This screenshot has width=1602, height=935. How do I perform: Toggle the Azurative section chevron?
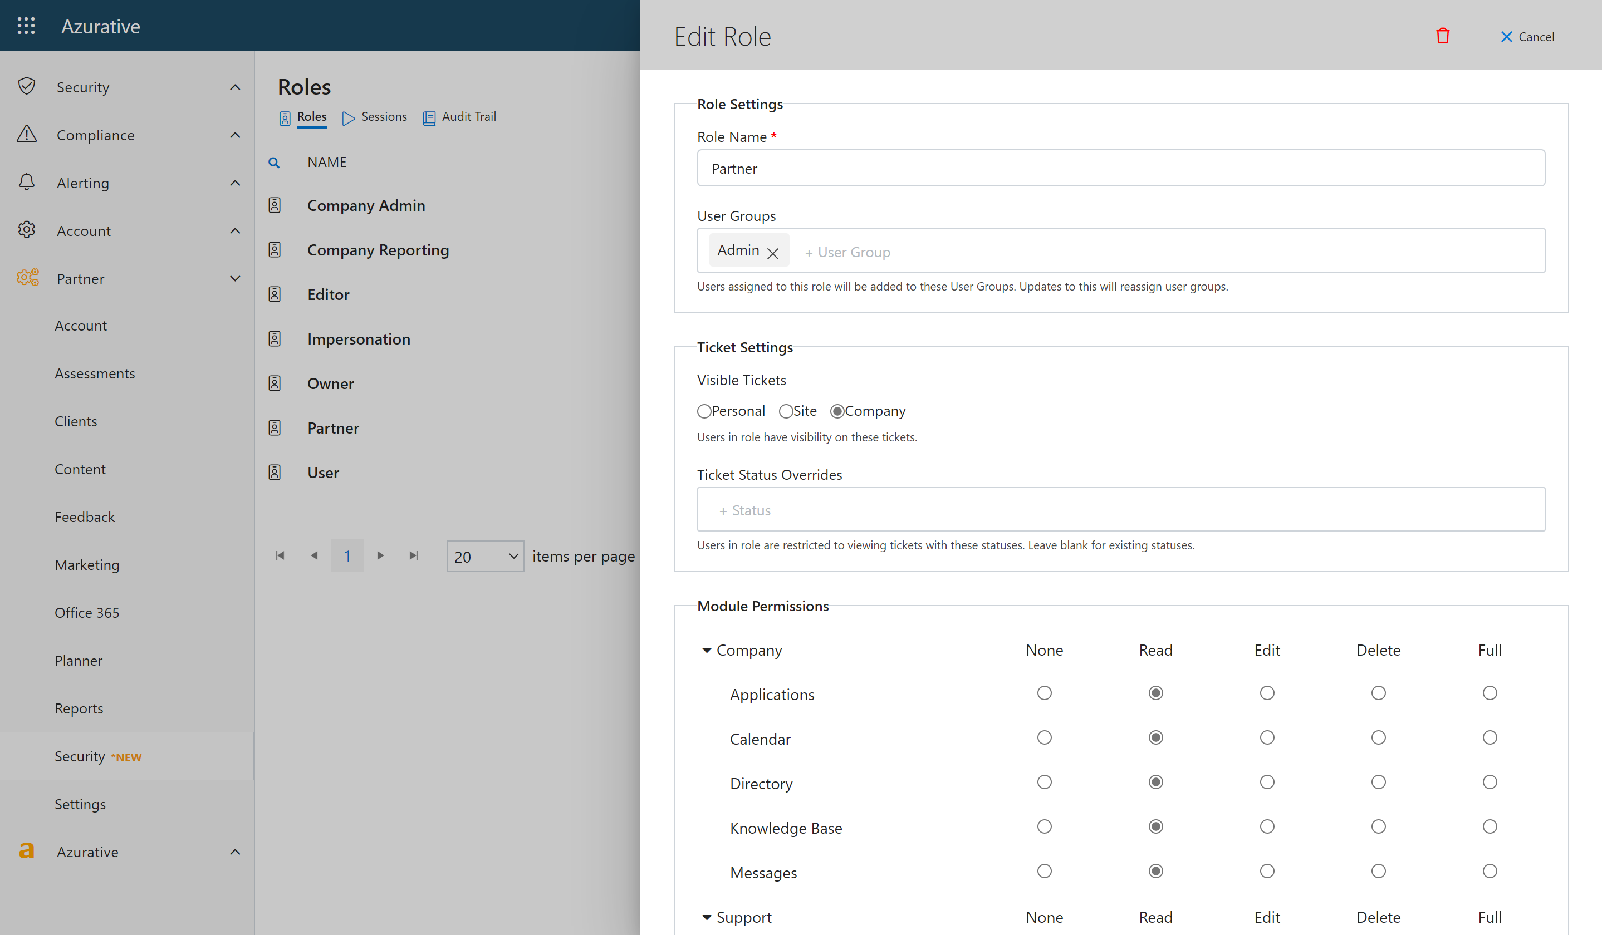(x=235, y=852)
